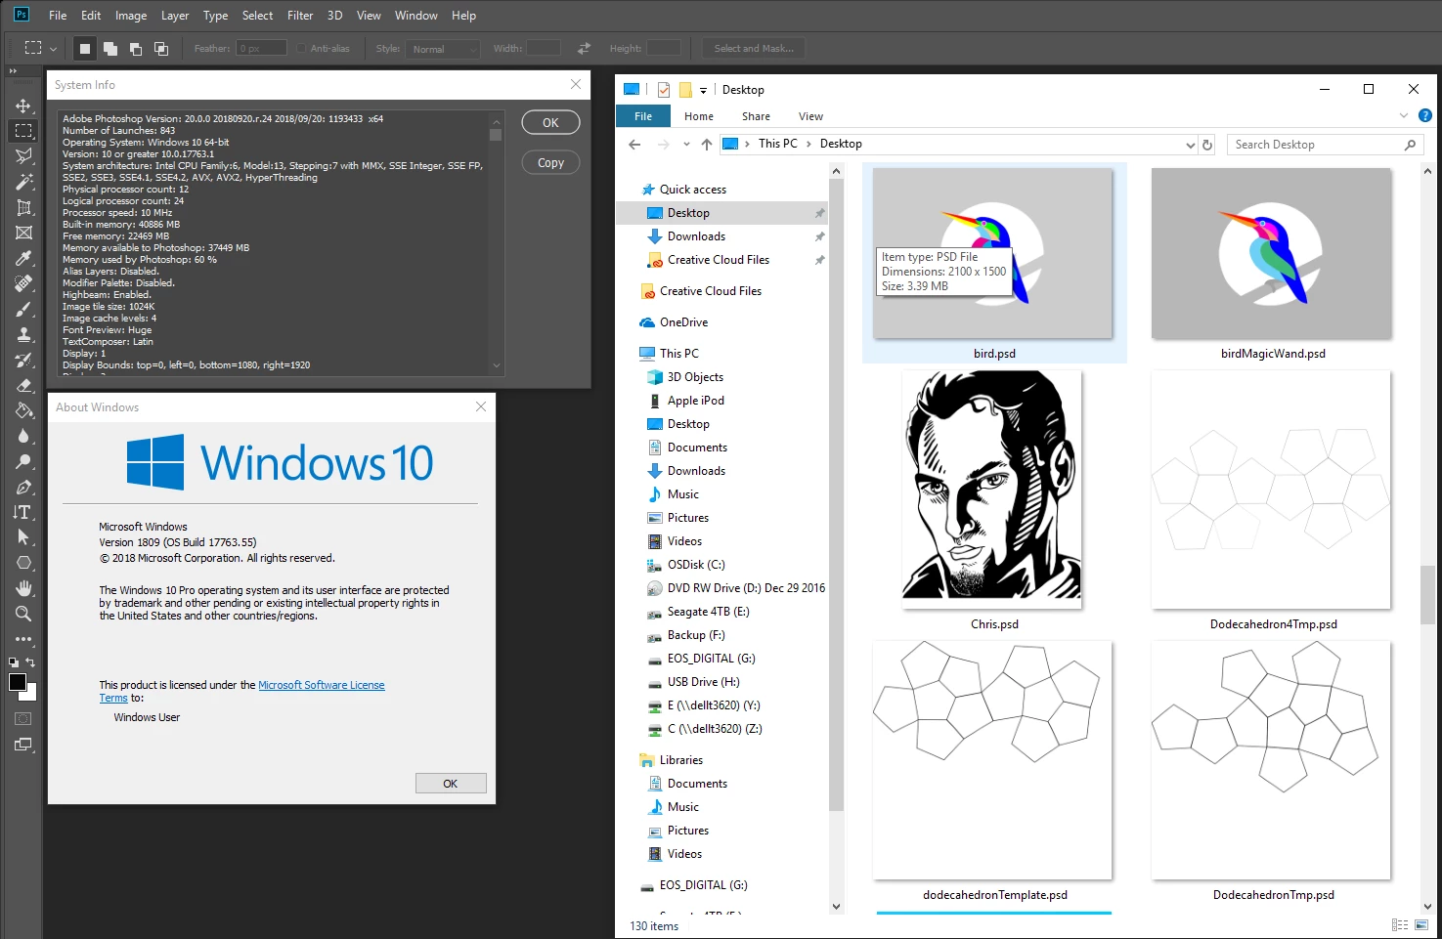Select the Crop tool in the toolbar

23,207
